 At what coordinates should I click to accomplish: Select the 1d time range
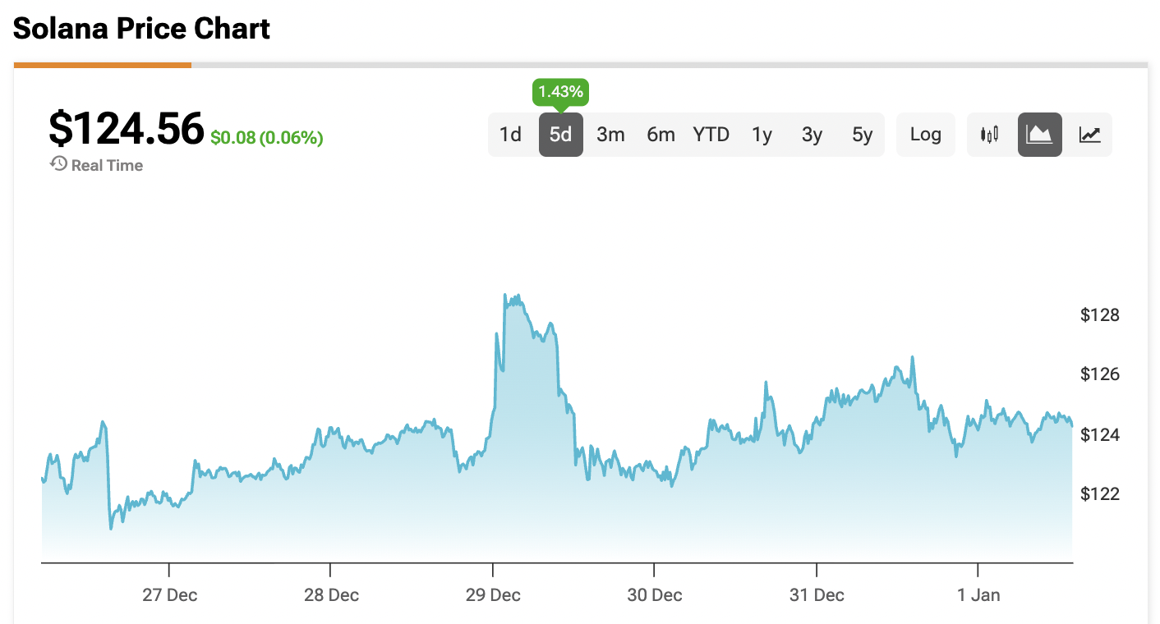pos(511,135)
